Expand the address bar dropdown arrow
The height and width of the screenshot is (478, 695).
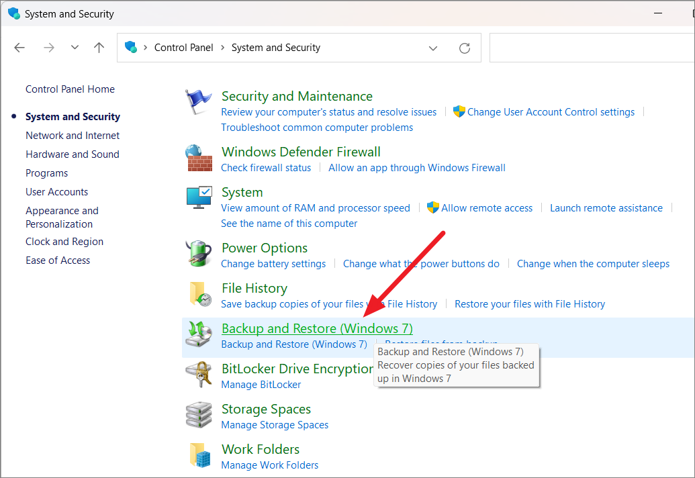pos(433,47)
